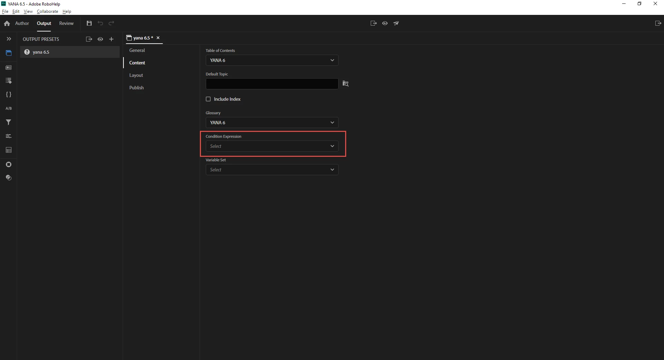Open the View menu
664x360 pixels.
tap(28, 11)
